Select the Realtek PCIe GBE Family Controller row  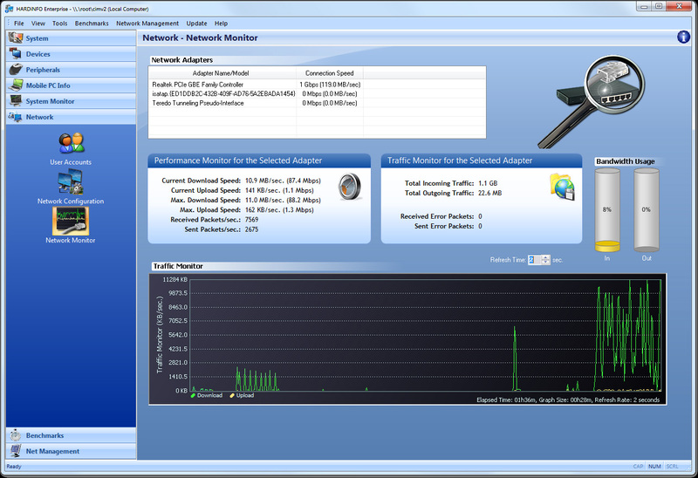(317, 84)
